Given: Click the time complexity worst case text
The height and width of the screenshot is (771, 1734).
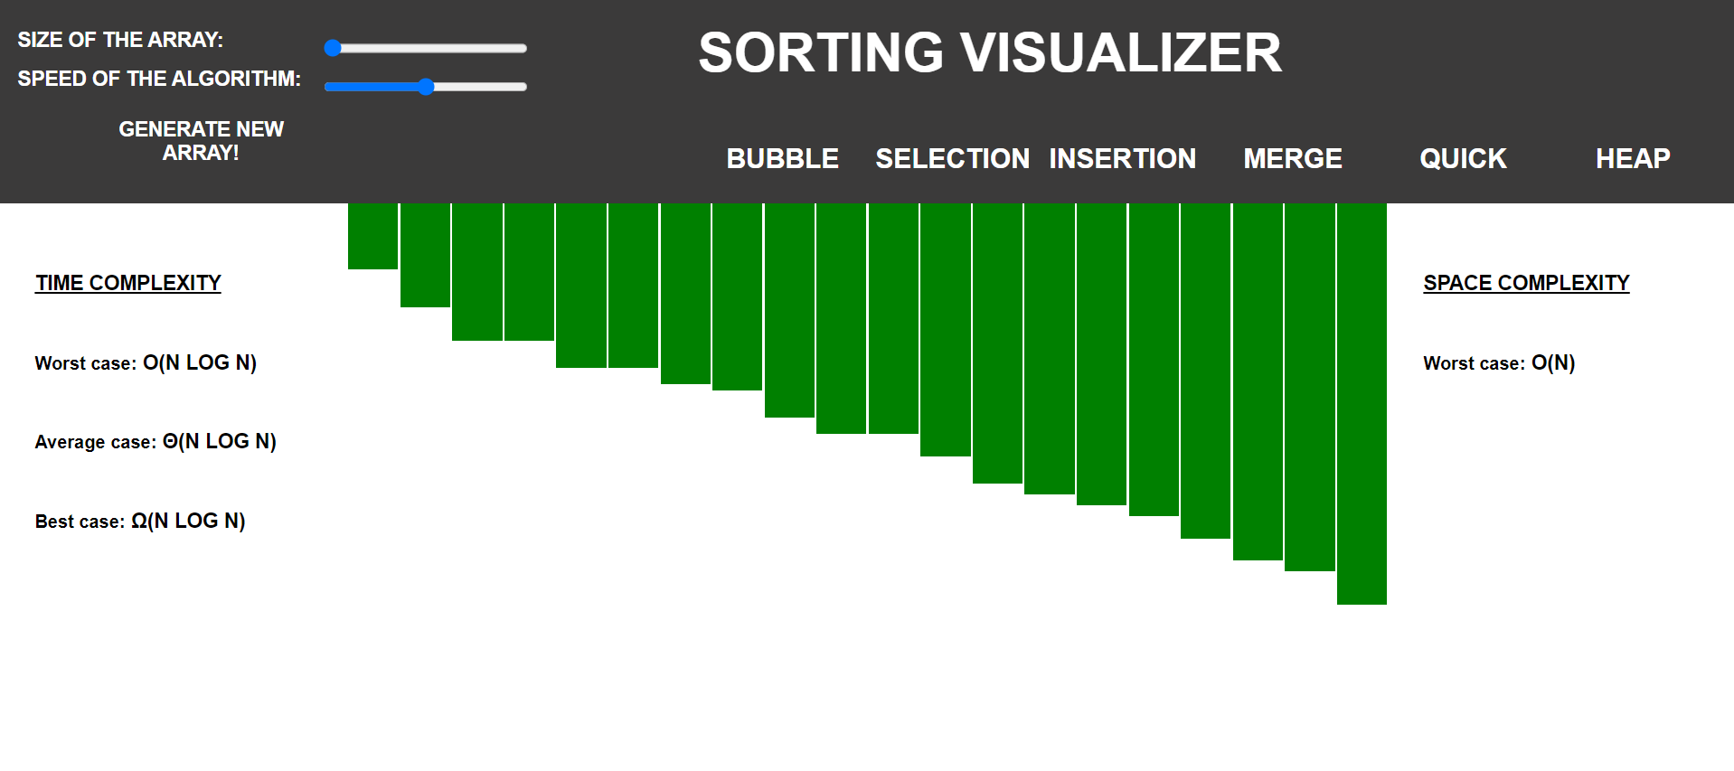Looking at the screenshot, I should pyautogui.click(x=146, y=362).
